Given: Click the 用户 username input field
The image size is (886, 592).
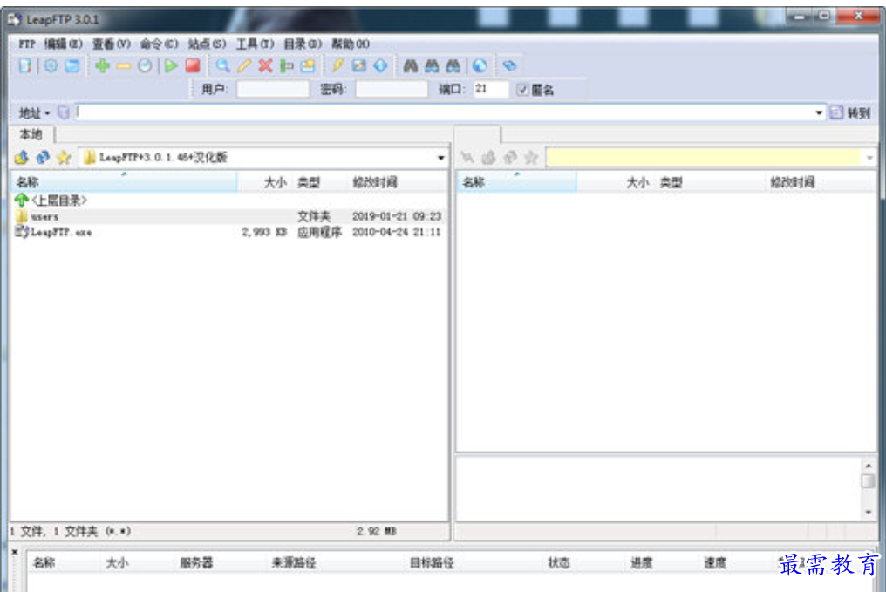Looking at the screenshot, I should [x=273, y=89].
